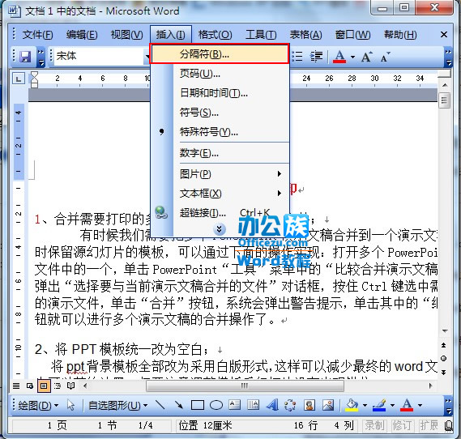Open the 自选图形 AutoShapes dropdown
The width and height of the screenshot is (461, 439).
click(117, 406)
